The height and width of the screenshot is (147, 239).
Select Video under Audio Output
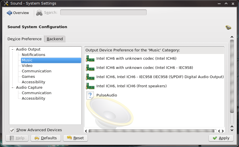[27, 66]
